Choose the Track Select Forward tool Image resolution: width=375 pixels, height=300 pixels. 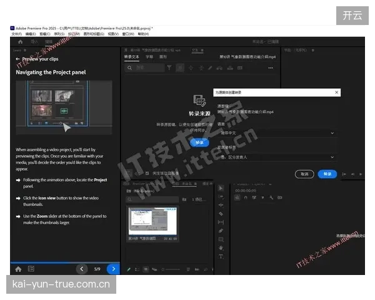pyautogui.click(x=221, y=197)
